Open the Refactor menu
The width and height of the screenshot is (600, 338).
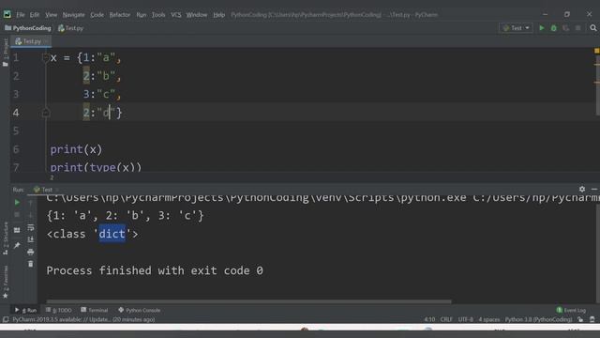click(120, 15)
